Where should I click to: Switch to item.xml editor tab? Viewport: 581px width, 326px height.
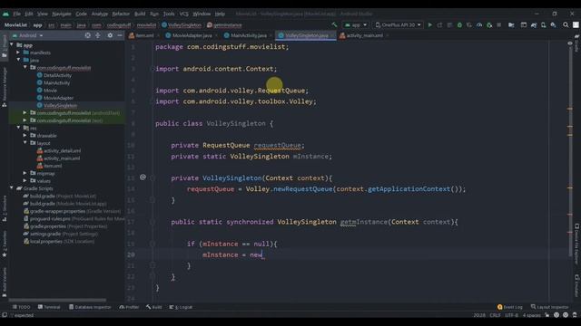(144, 35)
